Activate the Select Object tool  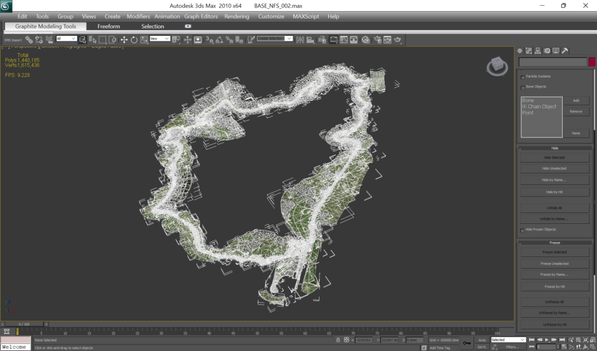83,40
